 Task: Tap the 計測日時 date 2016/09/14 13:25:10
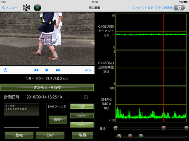[44, 97]
